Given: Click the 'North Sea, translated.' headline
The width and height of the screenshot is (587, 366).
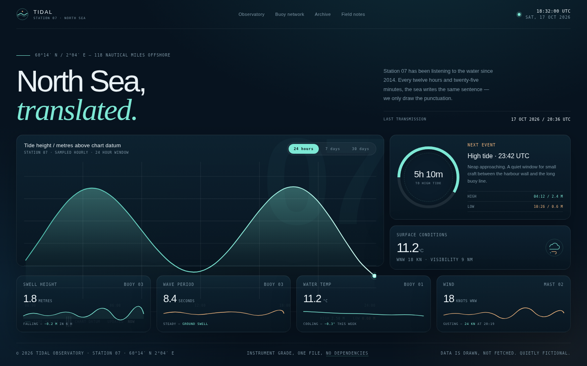Looking at the screenshot, I should click(x=81, y=96).
